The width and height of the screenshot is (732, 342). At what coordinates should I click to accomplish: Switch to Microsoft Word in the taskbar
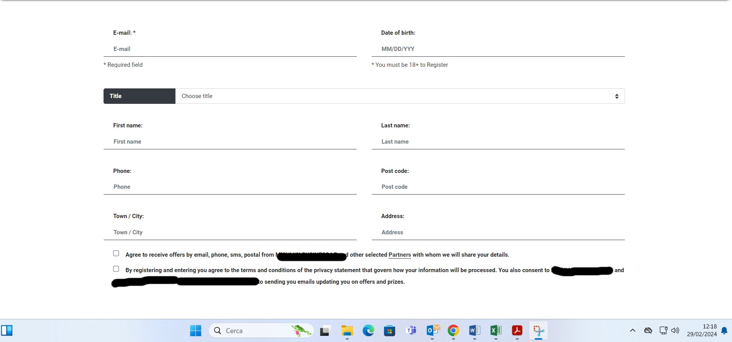pyautogui.click(x=474, y=331)
